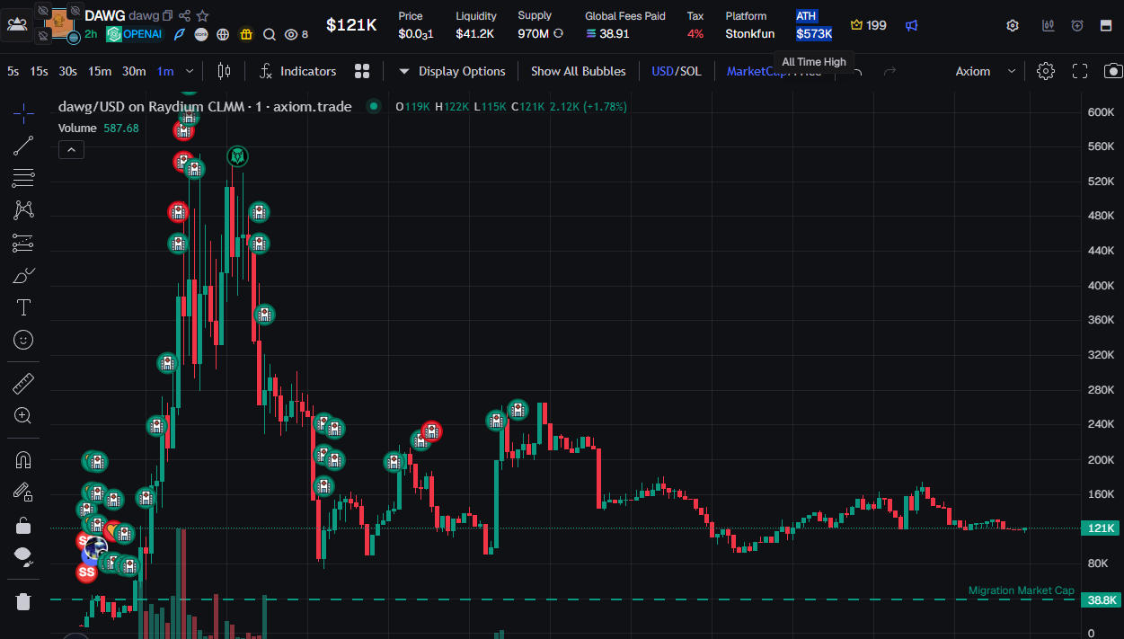Toggle MarketCap/Price display mode
This screenshot has height=639, width=1124.
tap(774, 71)
